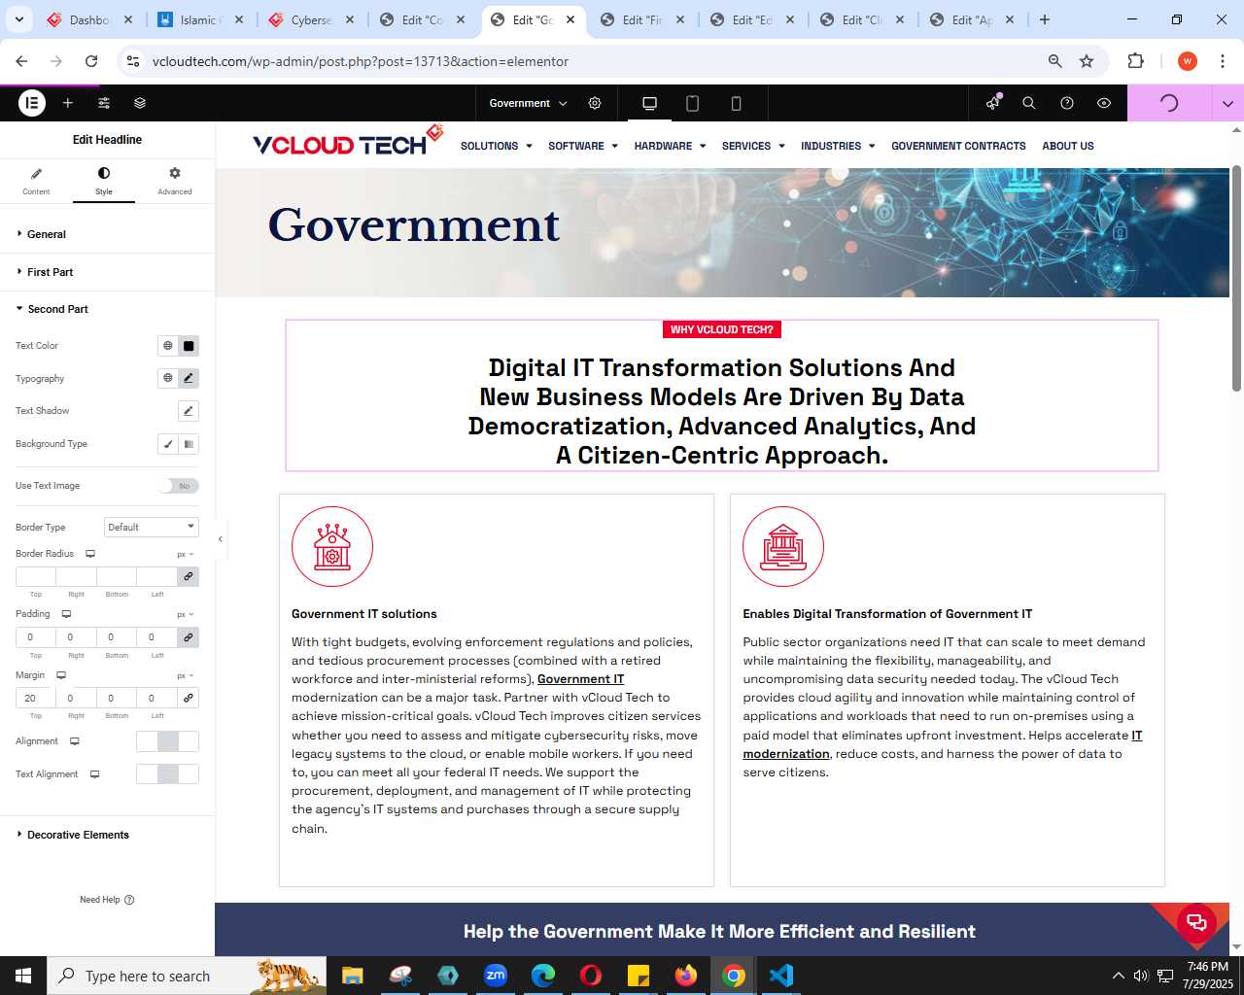This screenshot has height=995, width=1244.
Task: Toggle Padding linked values
Action: coord(189,637)
